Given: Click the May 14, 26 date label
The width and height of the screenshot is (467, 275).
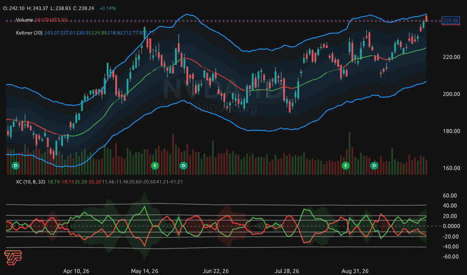Looking at the screenshot, I should pyautogui.click(x=144, y=271).
